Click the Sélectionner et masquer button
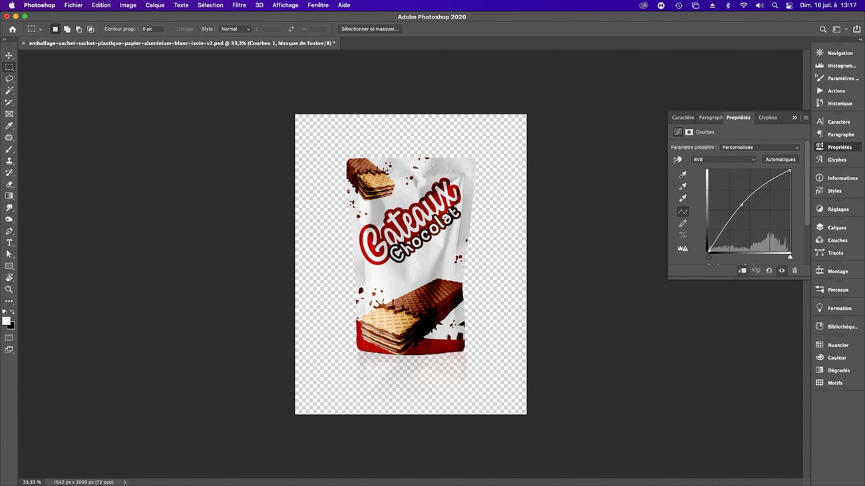Viewport: 865px width, 486px height. [x=369, y=29]
